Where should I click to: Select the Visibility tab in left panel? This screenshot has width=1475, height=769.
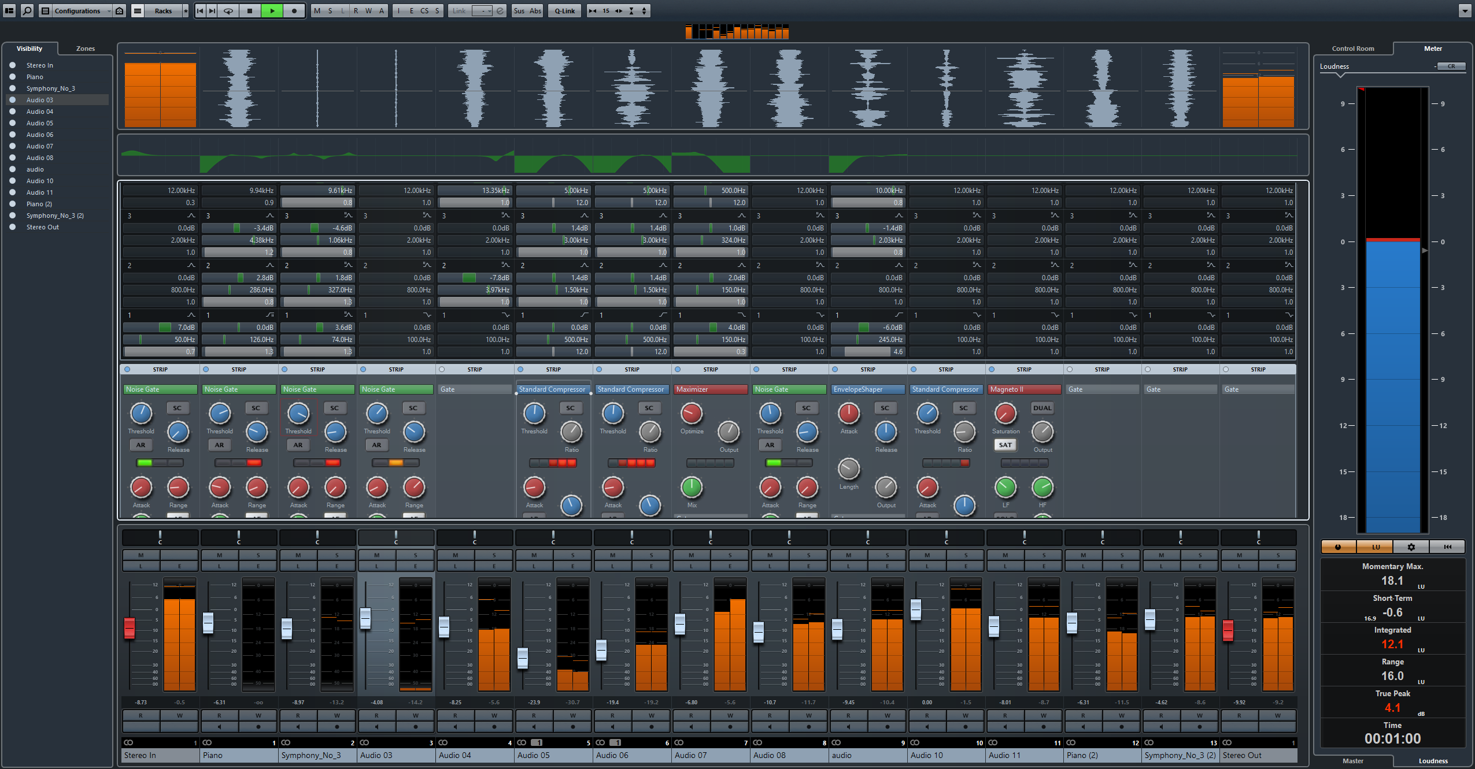pos(31,47)
